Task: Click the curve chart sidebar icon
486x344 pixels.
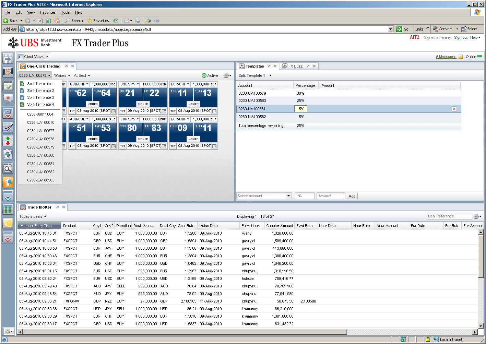Action: pos(8,127)
